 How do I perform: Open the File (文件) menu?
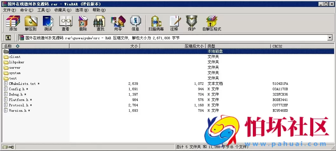(x=10, y=10)
